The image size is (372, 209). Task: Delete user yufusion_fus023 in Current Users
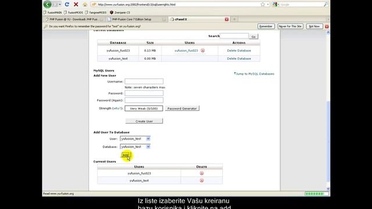(x=202, y=173)
